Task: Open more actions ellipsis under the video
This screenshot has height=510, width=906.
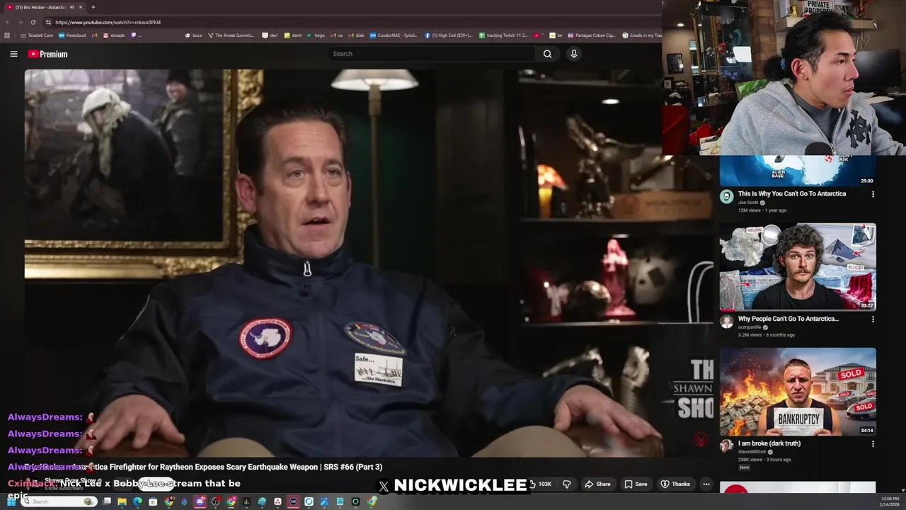Action: coord(706,484)
